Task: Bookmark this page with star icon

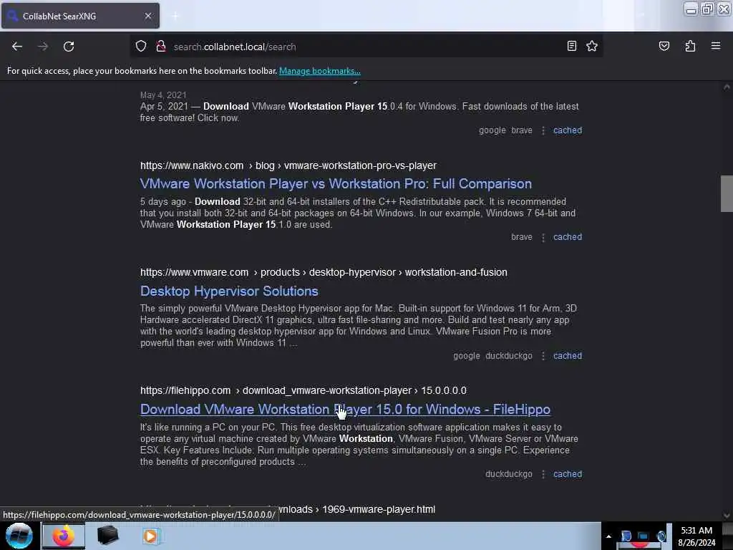Action: pyautogui.click(x=592, y=46)
